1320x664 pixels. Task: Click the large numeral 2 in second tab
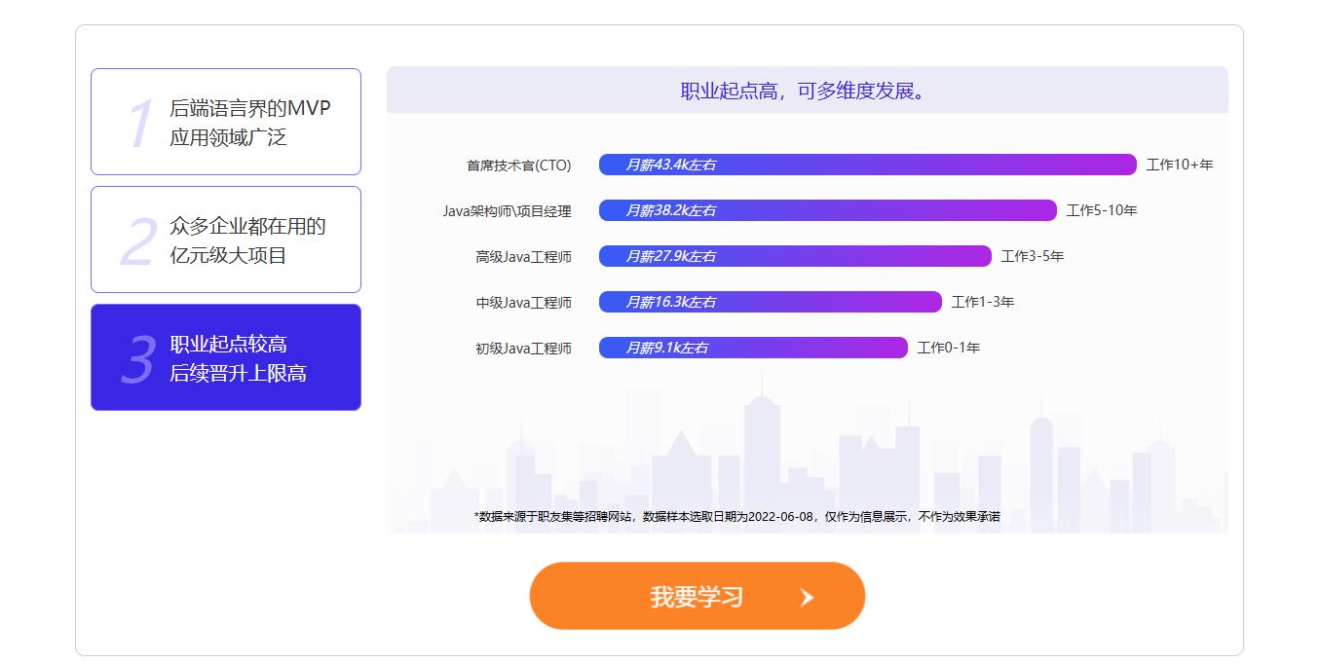click(137, 242)
